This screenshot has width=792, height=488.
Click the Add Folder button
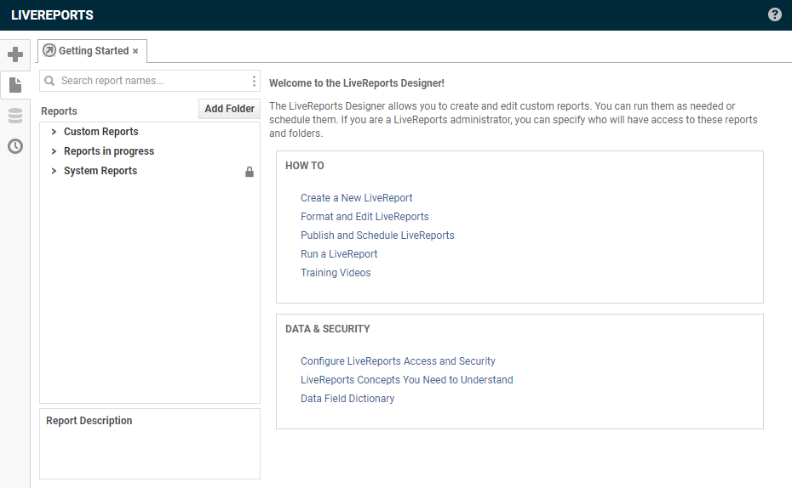(229, 109)
